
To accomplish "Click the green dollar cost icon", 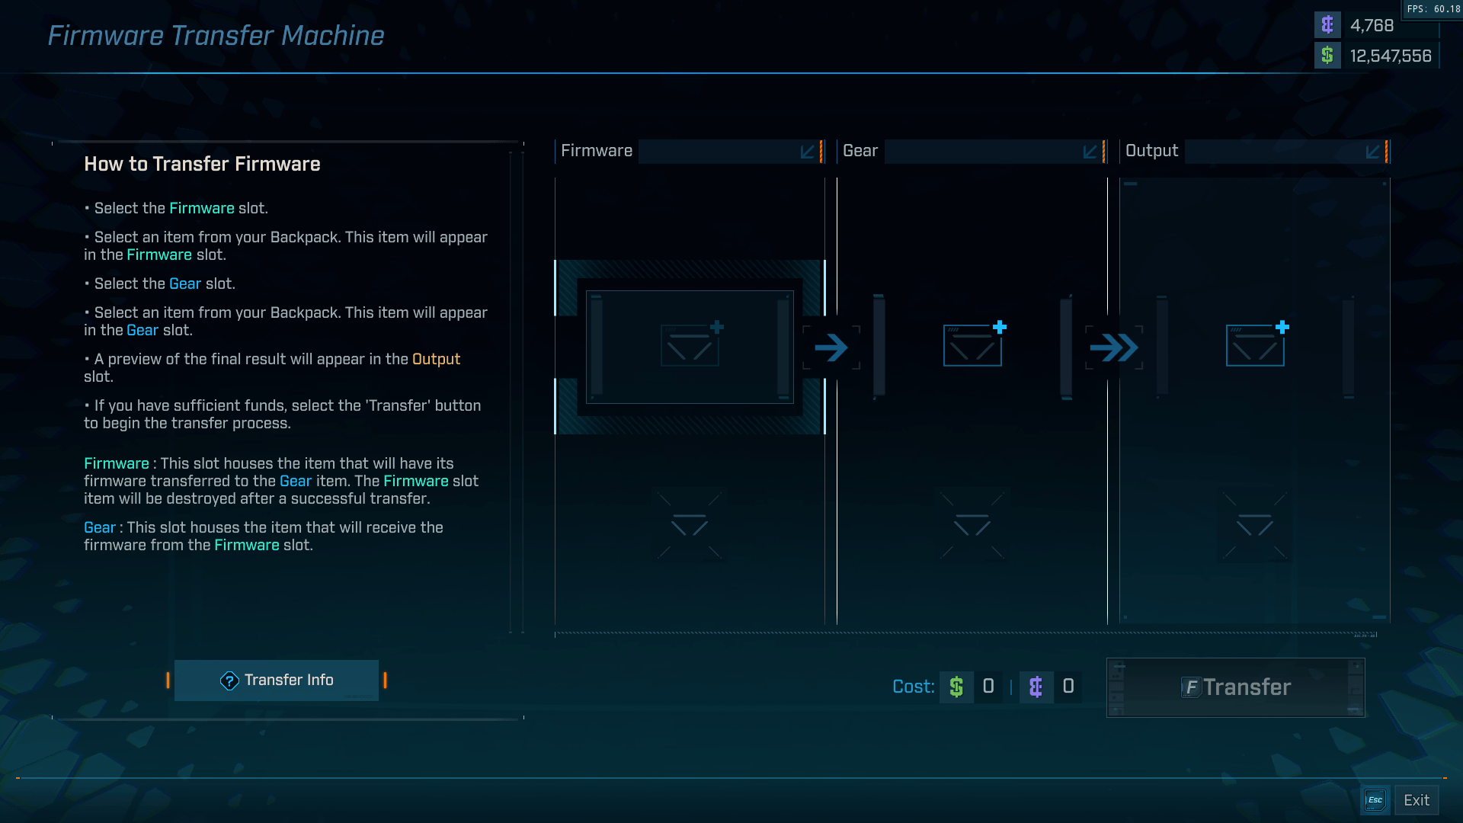I will (956, 687).
